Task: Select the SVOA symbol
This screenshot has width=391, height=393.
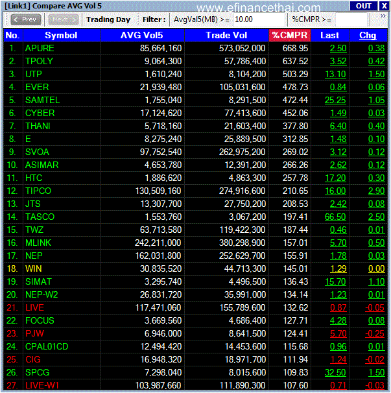Action: [37, 152]
